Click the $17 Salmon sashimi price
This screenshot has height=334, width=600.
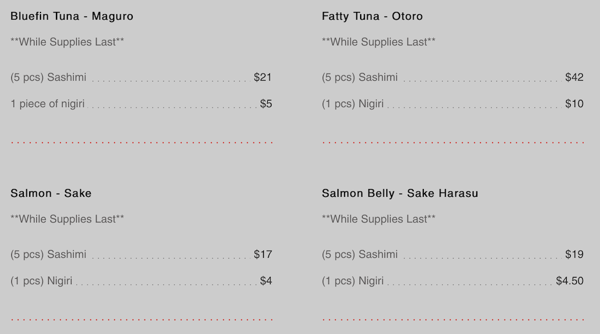[x=262, y=254]
